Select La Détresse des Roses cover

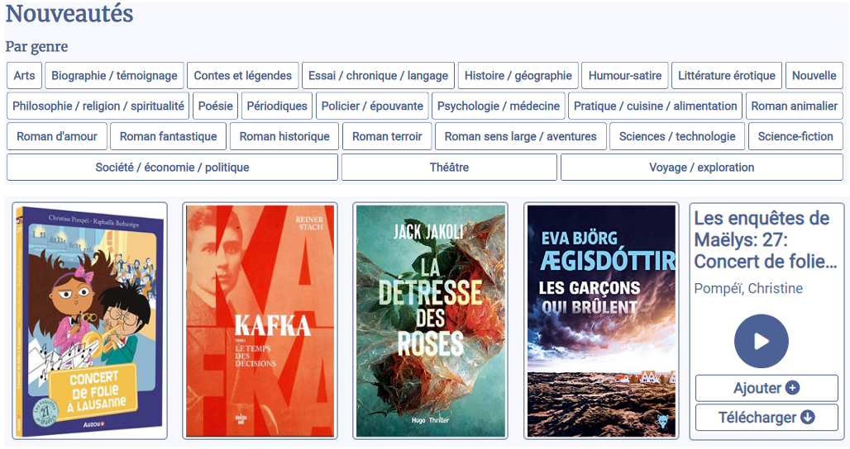430,321
